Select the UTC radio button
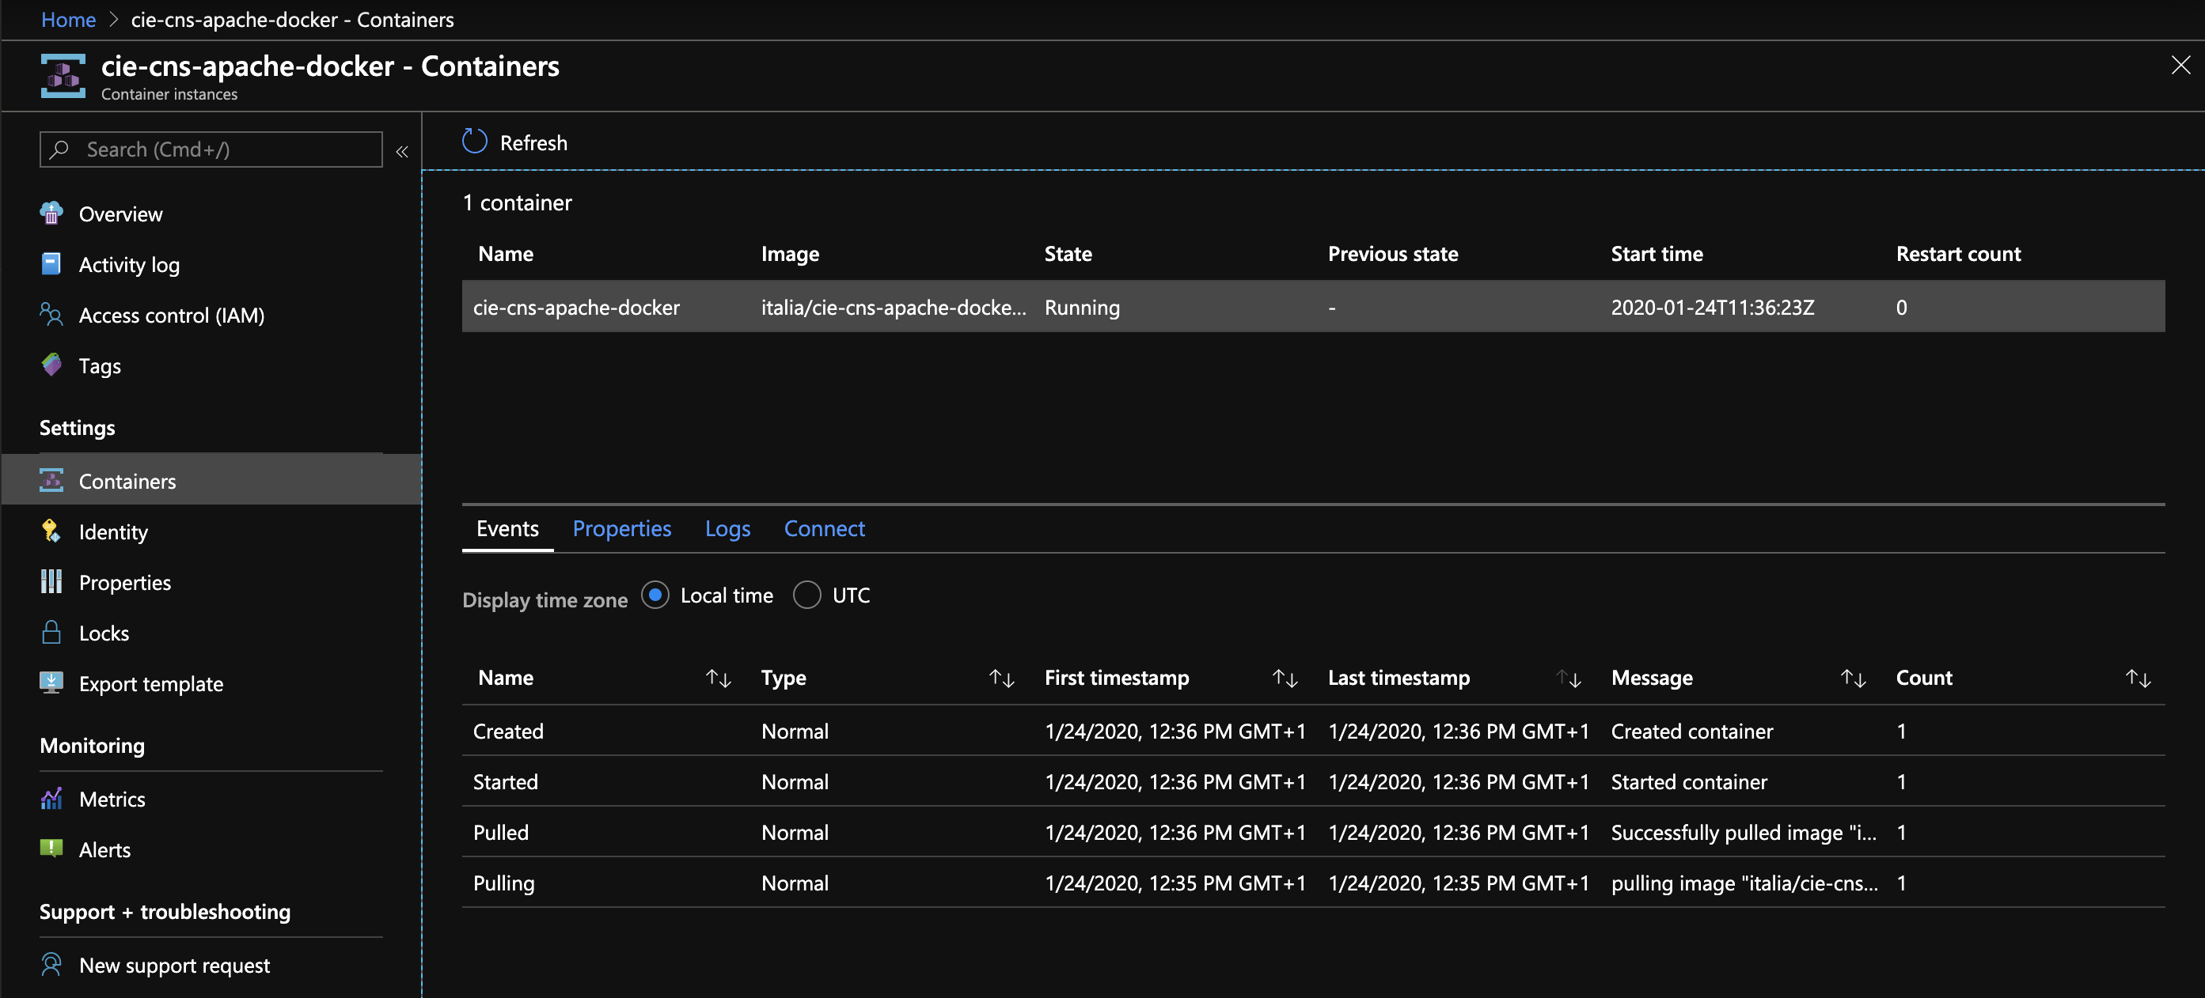The height and width of the screenshot is (998, 2205). pos(806,595)
